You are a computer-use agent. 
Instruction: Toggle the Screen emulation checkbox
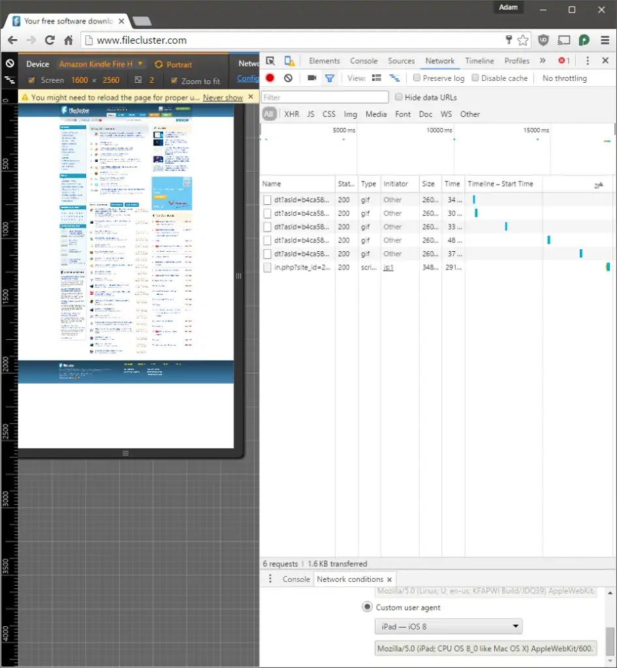(31, 80)
